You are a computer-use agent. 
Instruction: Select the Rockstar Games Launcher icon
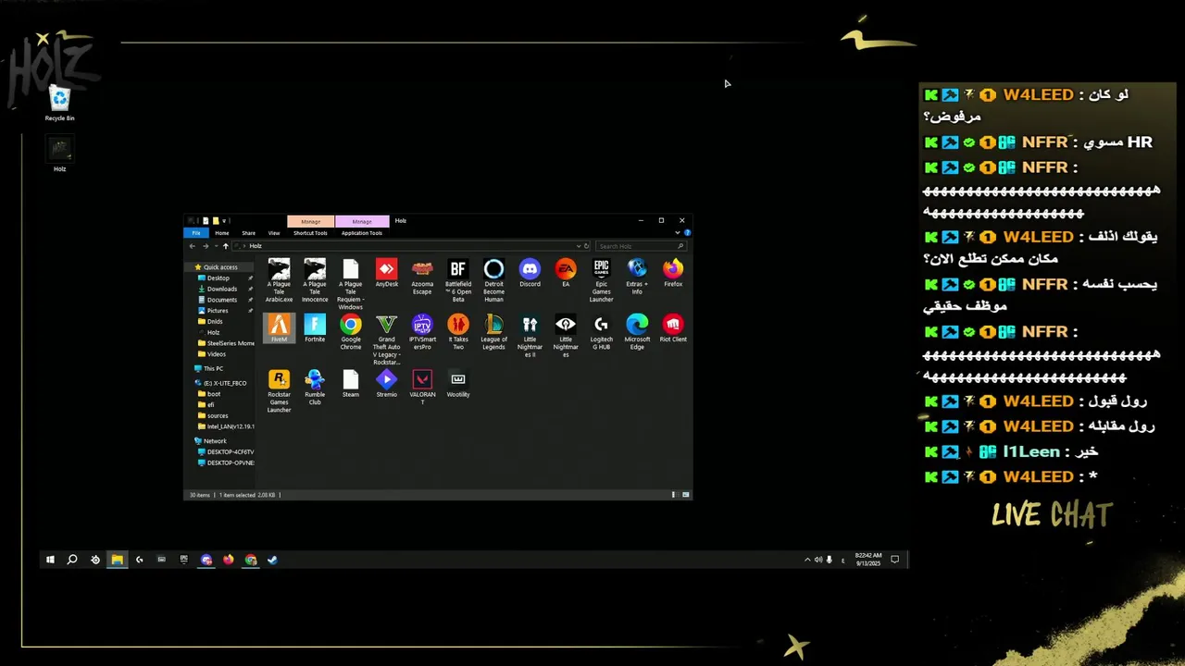point(279,390)
